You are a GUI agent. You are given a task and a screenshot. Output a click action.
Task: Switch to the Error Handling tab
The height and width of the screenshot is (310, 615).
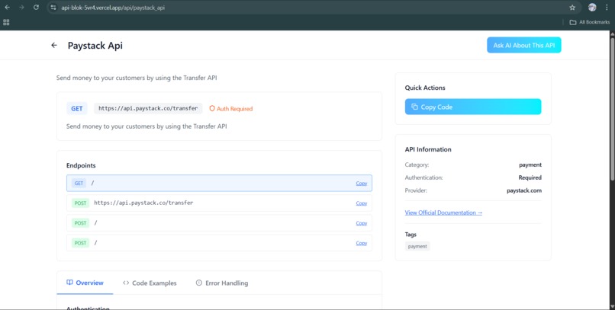222,283
